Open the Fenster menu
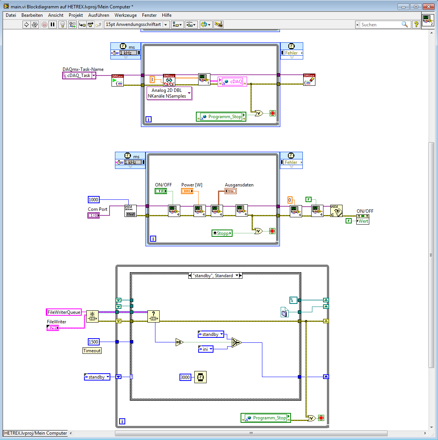 (x=149, y=15)
